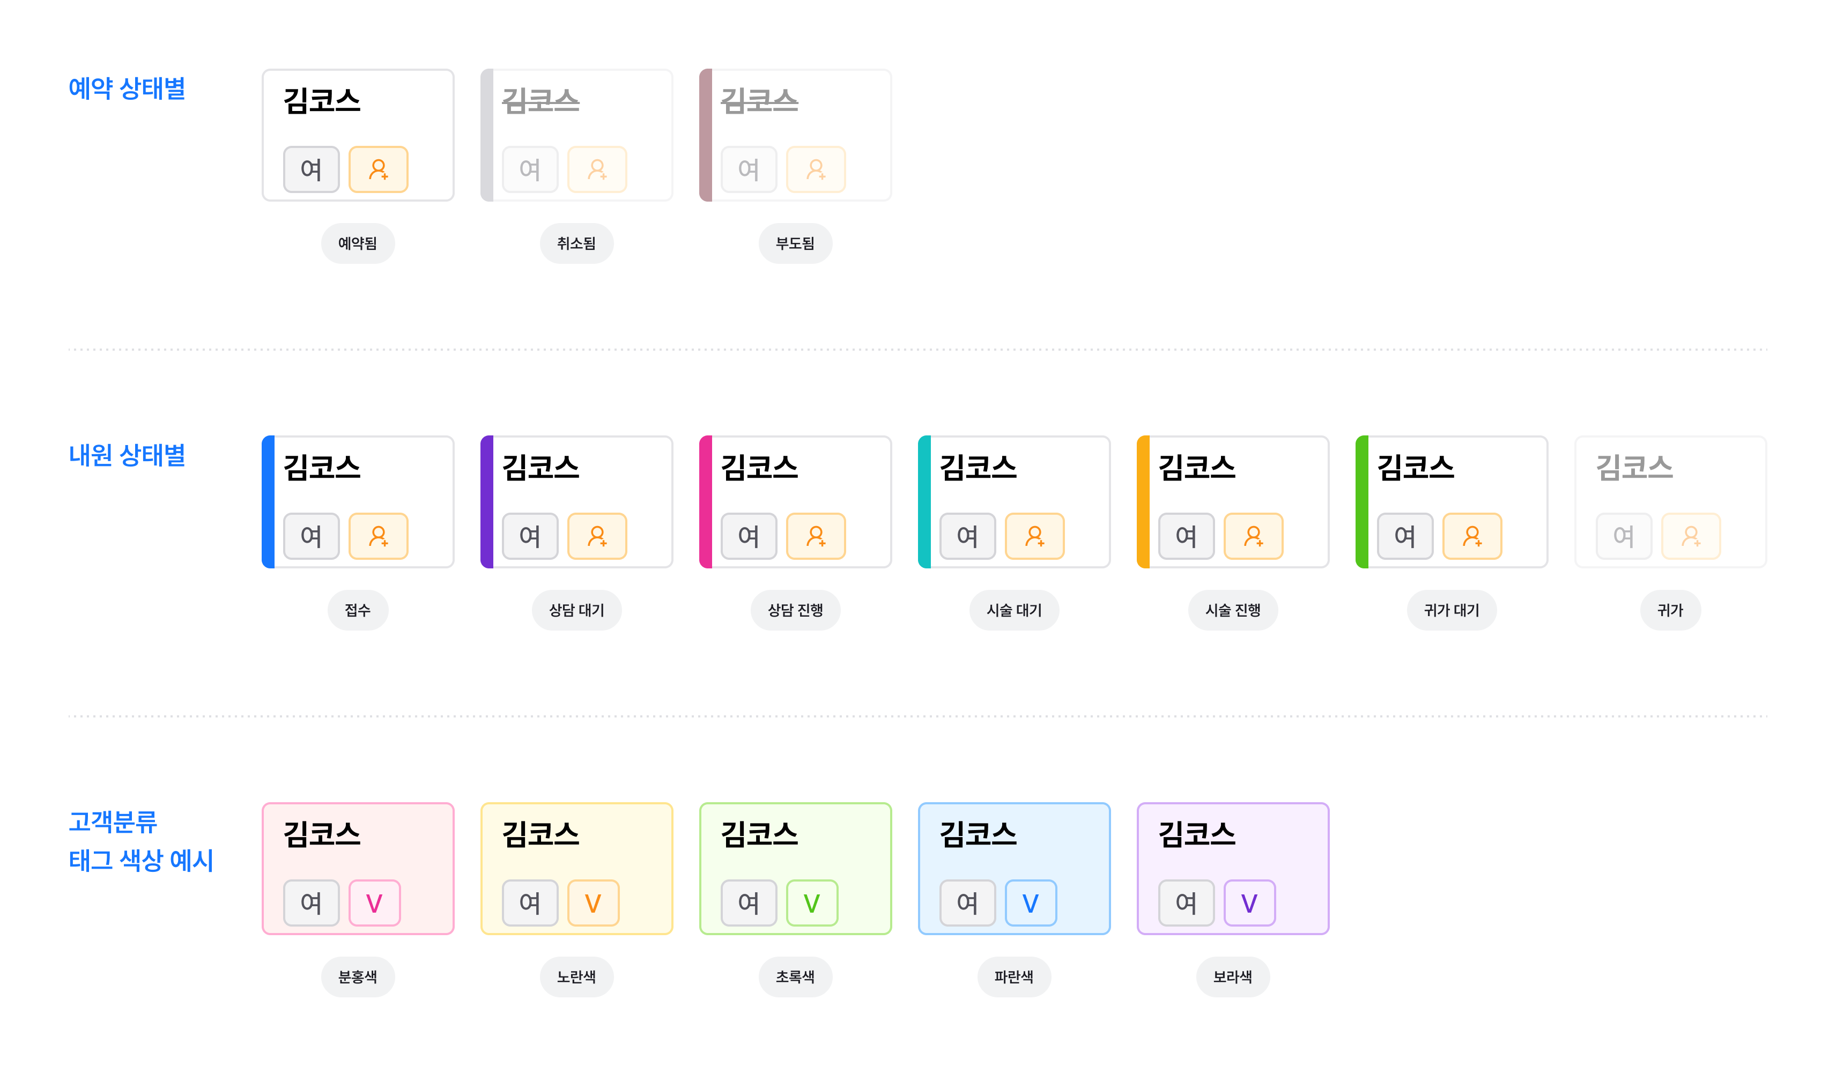Click new-patient icon on 귀가 대기 card
The height and width of the screenshot is (1066, 1836).
pyautogui.click(x=1472, y=536)
